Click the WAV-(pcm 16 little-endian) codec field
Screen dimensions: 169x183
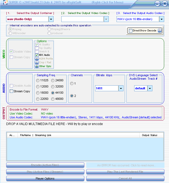pyautogui.click(x=138, y=19)
